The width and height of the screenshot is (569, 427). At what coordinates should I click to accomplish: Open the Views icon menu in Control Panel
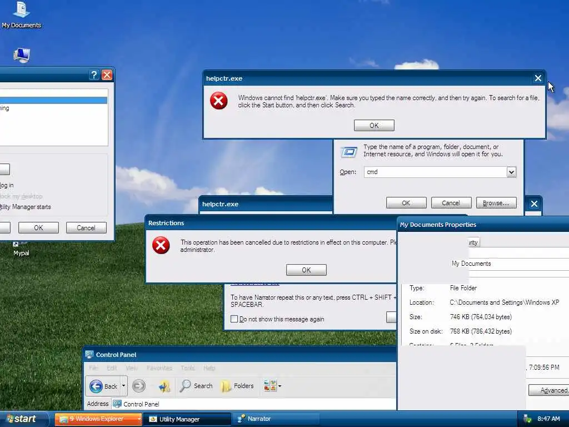(x=272, y=386)
